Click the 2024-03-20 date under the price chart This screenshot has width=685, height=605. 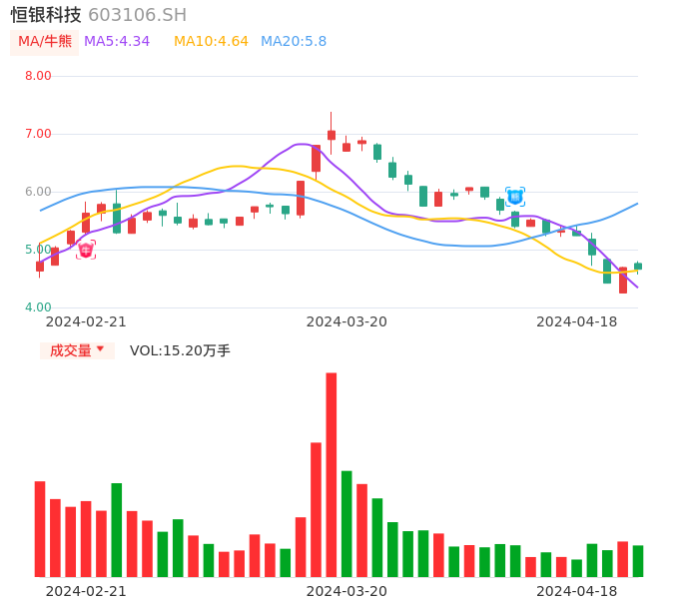coord(346,321)
